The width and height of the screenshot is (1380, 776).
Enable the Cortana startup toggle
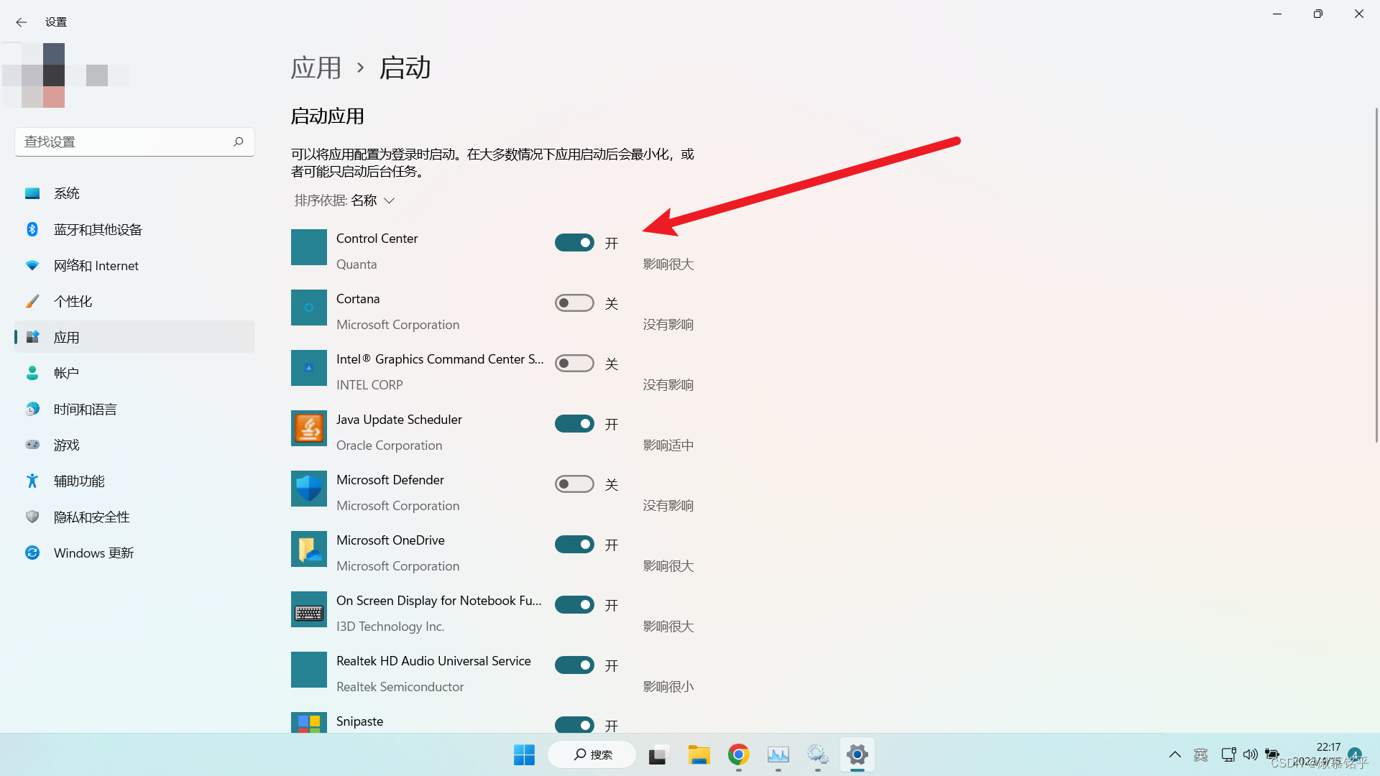pyautogui.click(x=574, y=303)
